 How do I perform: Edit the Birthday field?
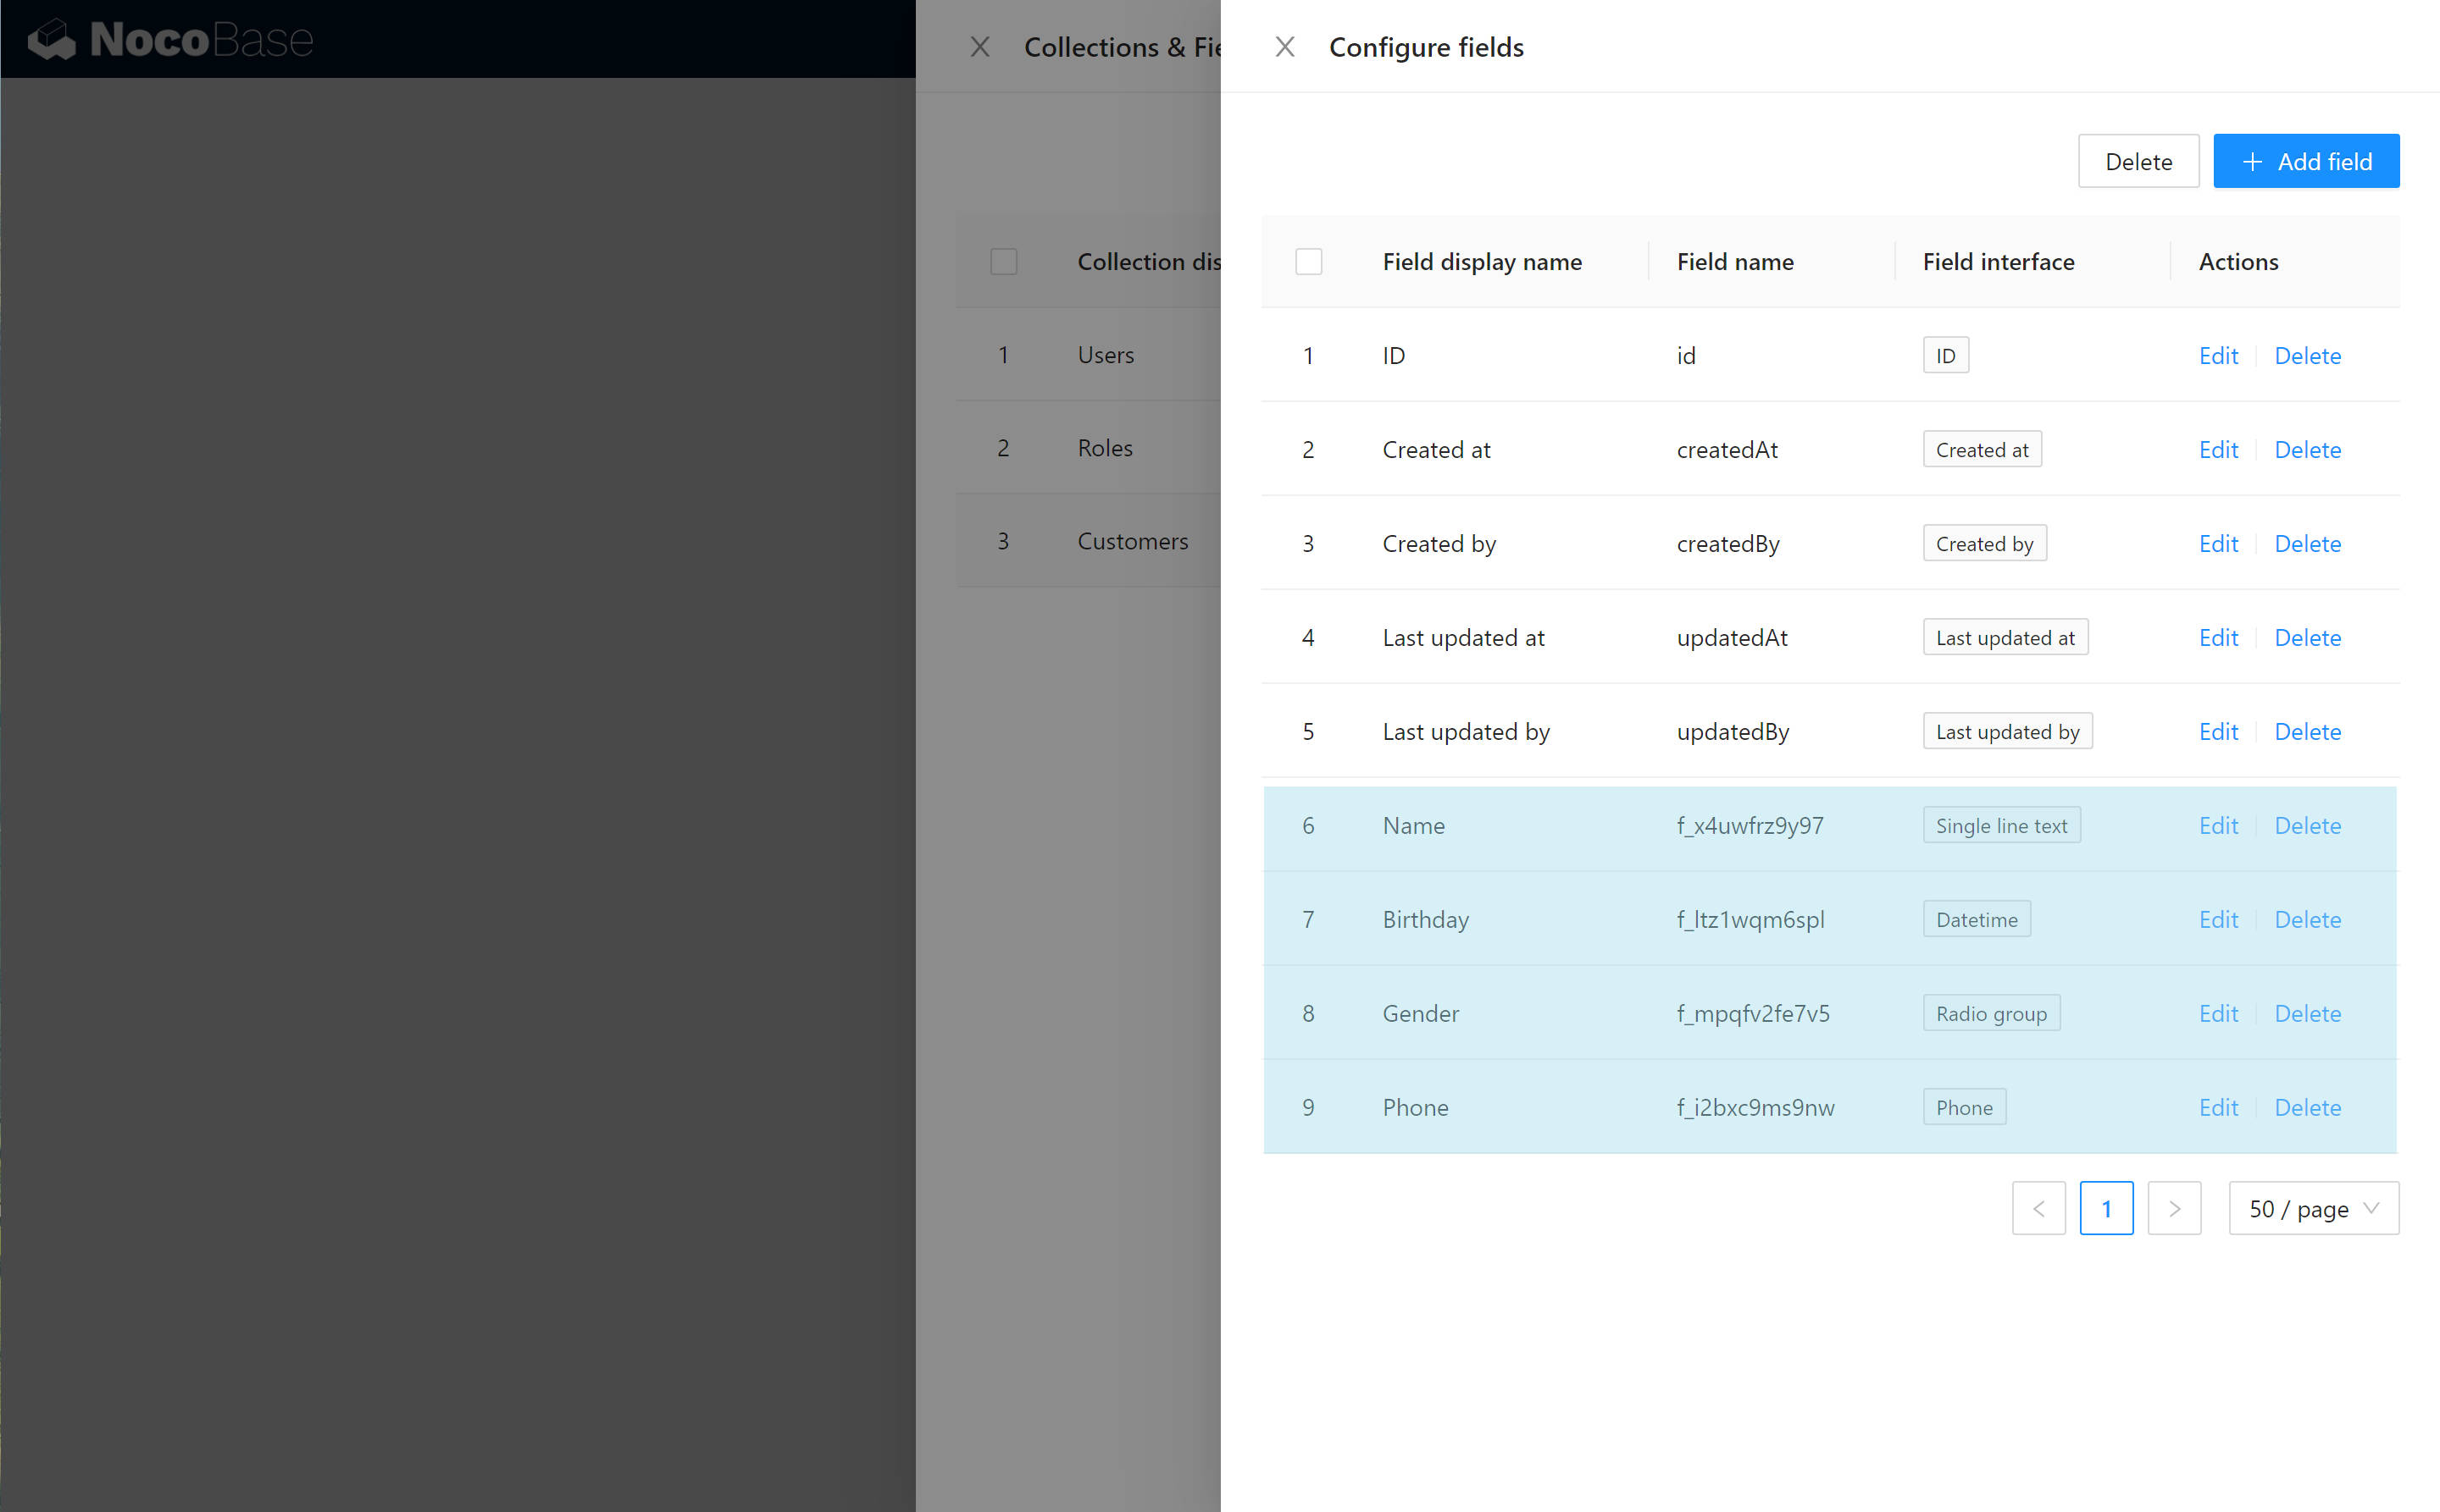pos(2217,919)
